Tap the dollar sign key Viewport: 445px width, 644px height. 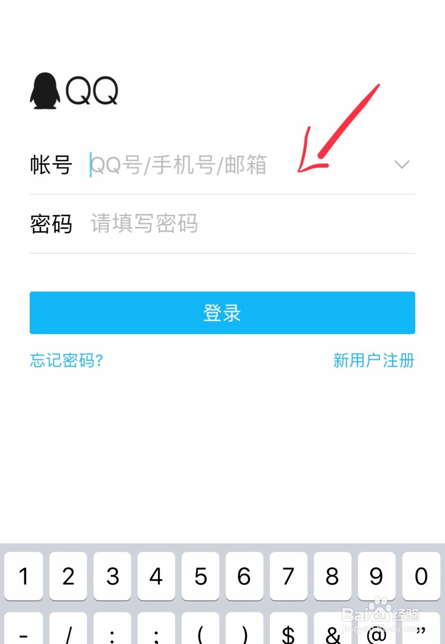(x=288, y=629)
